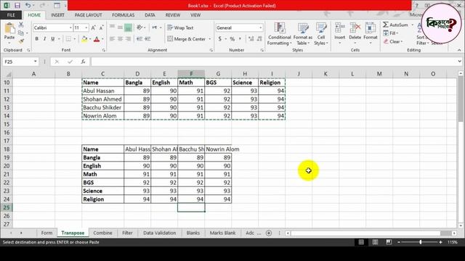This screenshot has height=261, width=465.
Task: Apply the red font color icon
Action: coord(97,38)
